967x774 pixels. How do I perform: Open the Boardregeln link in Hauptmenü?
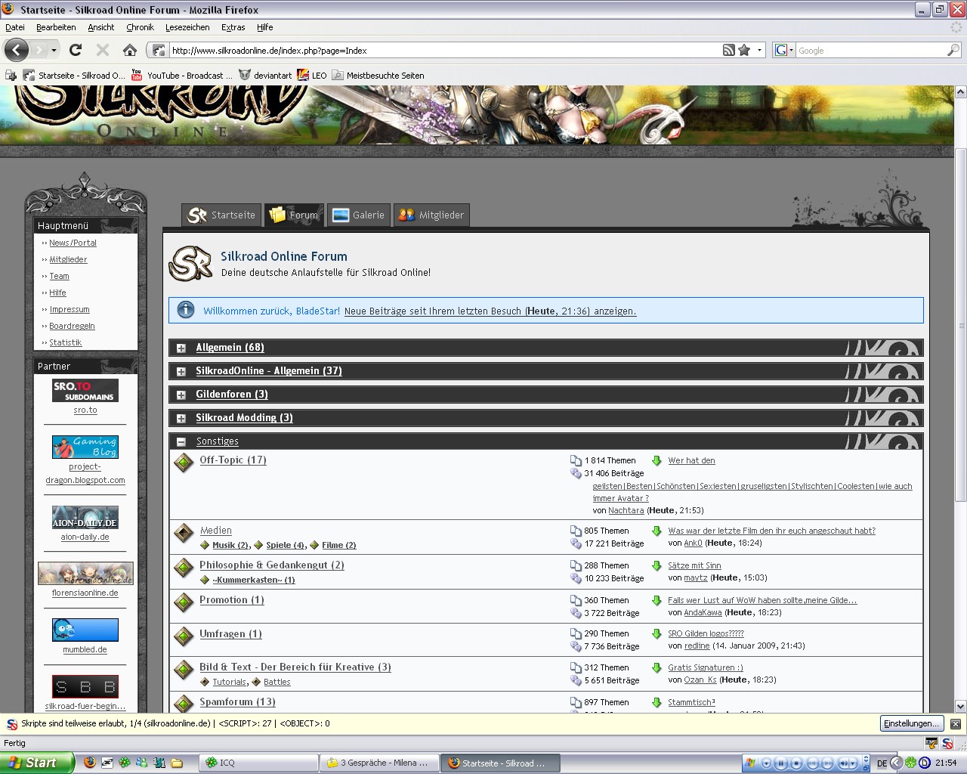72,326
